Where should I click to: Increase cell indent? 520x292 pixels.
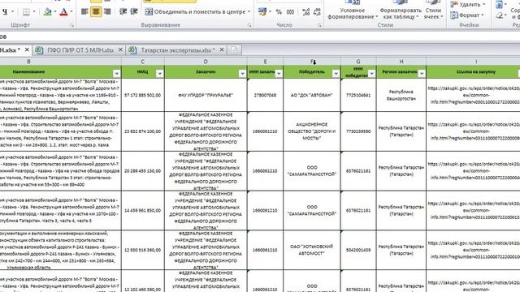134,11
